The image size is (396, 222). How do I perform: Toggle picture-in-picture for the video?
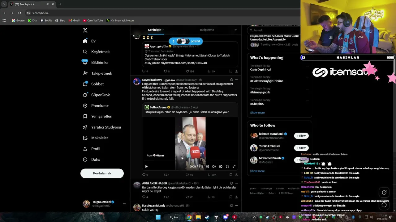pos(227,166)
